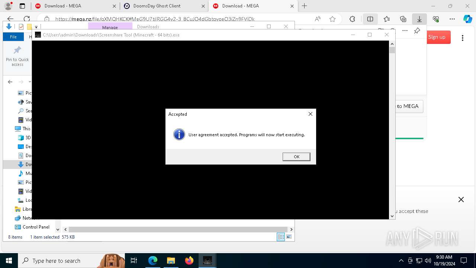
Task: Switch Explorer to details view
Action: coord(281,237)
